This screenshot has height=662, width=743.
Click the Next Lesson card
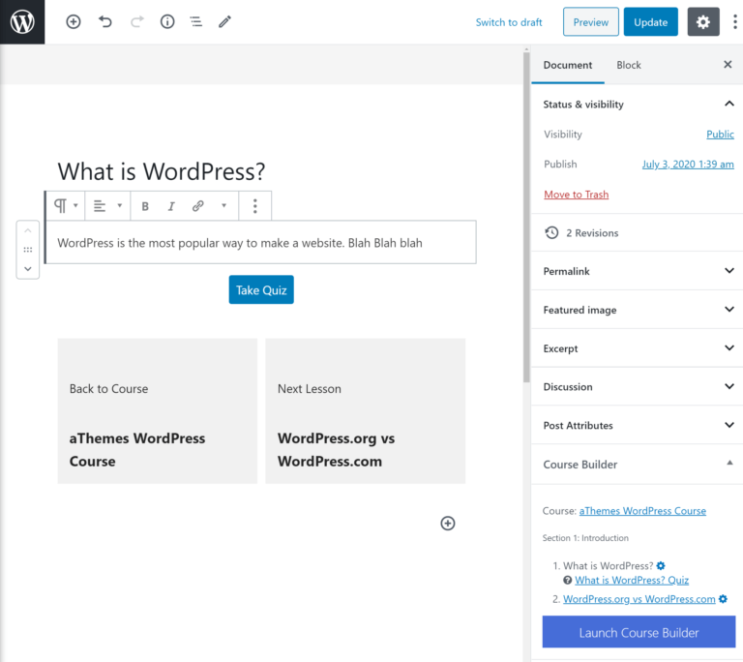click(x=365, y=411)
